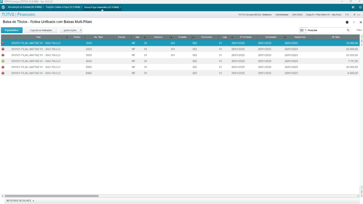363x204 pixels.
Task: Click the red status dot of título 6060
Action: 3,73
